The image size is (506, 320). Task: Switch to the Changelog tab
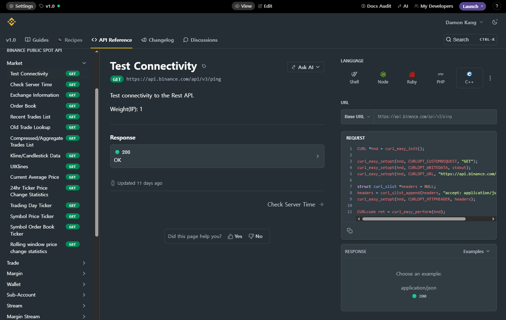point(157,40)
